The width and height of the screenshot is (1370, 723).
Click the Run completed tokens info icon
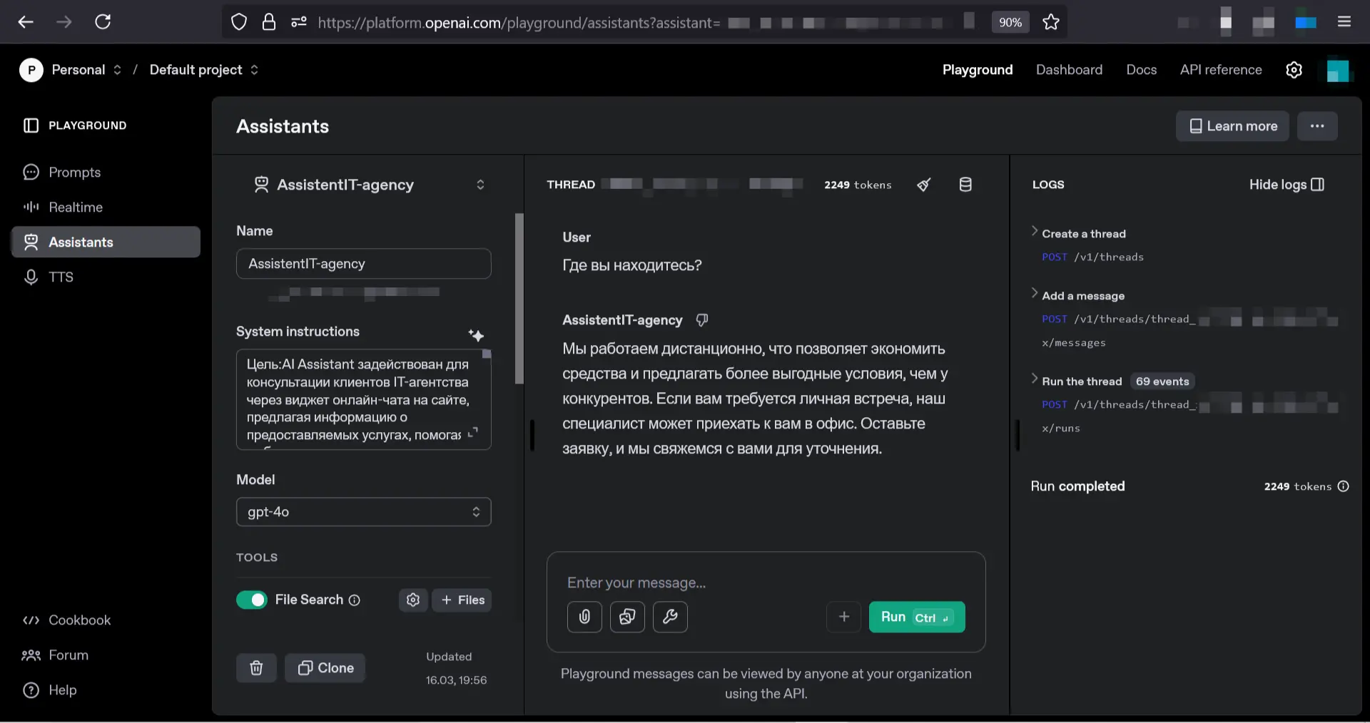(1344, 486)
